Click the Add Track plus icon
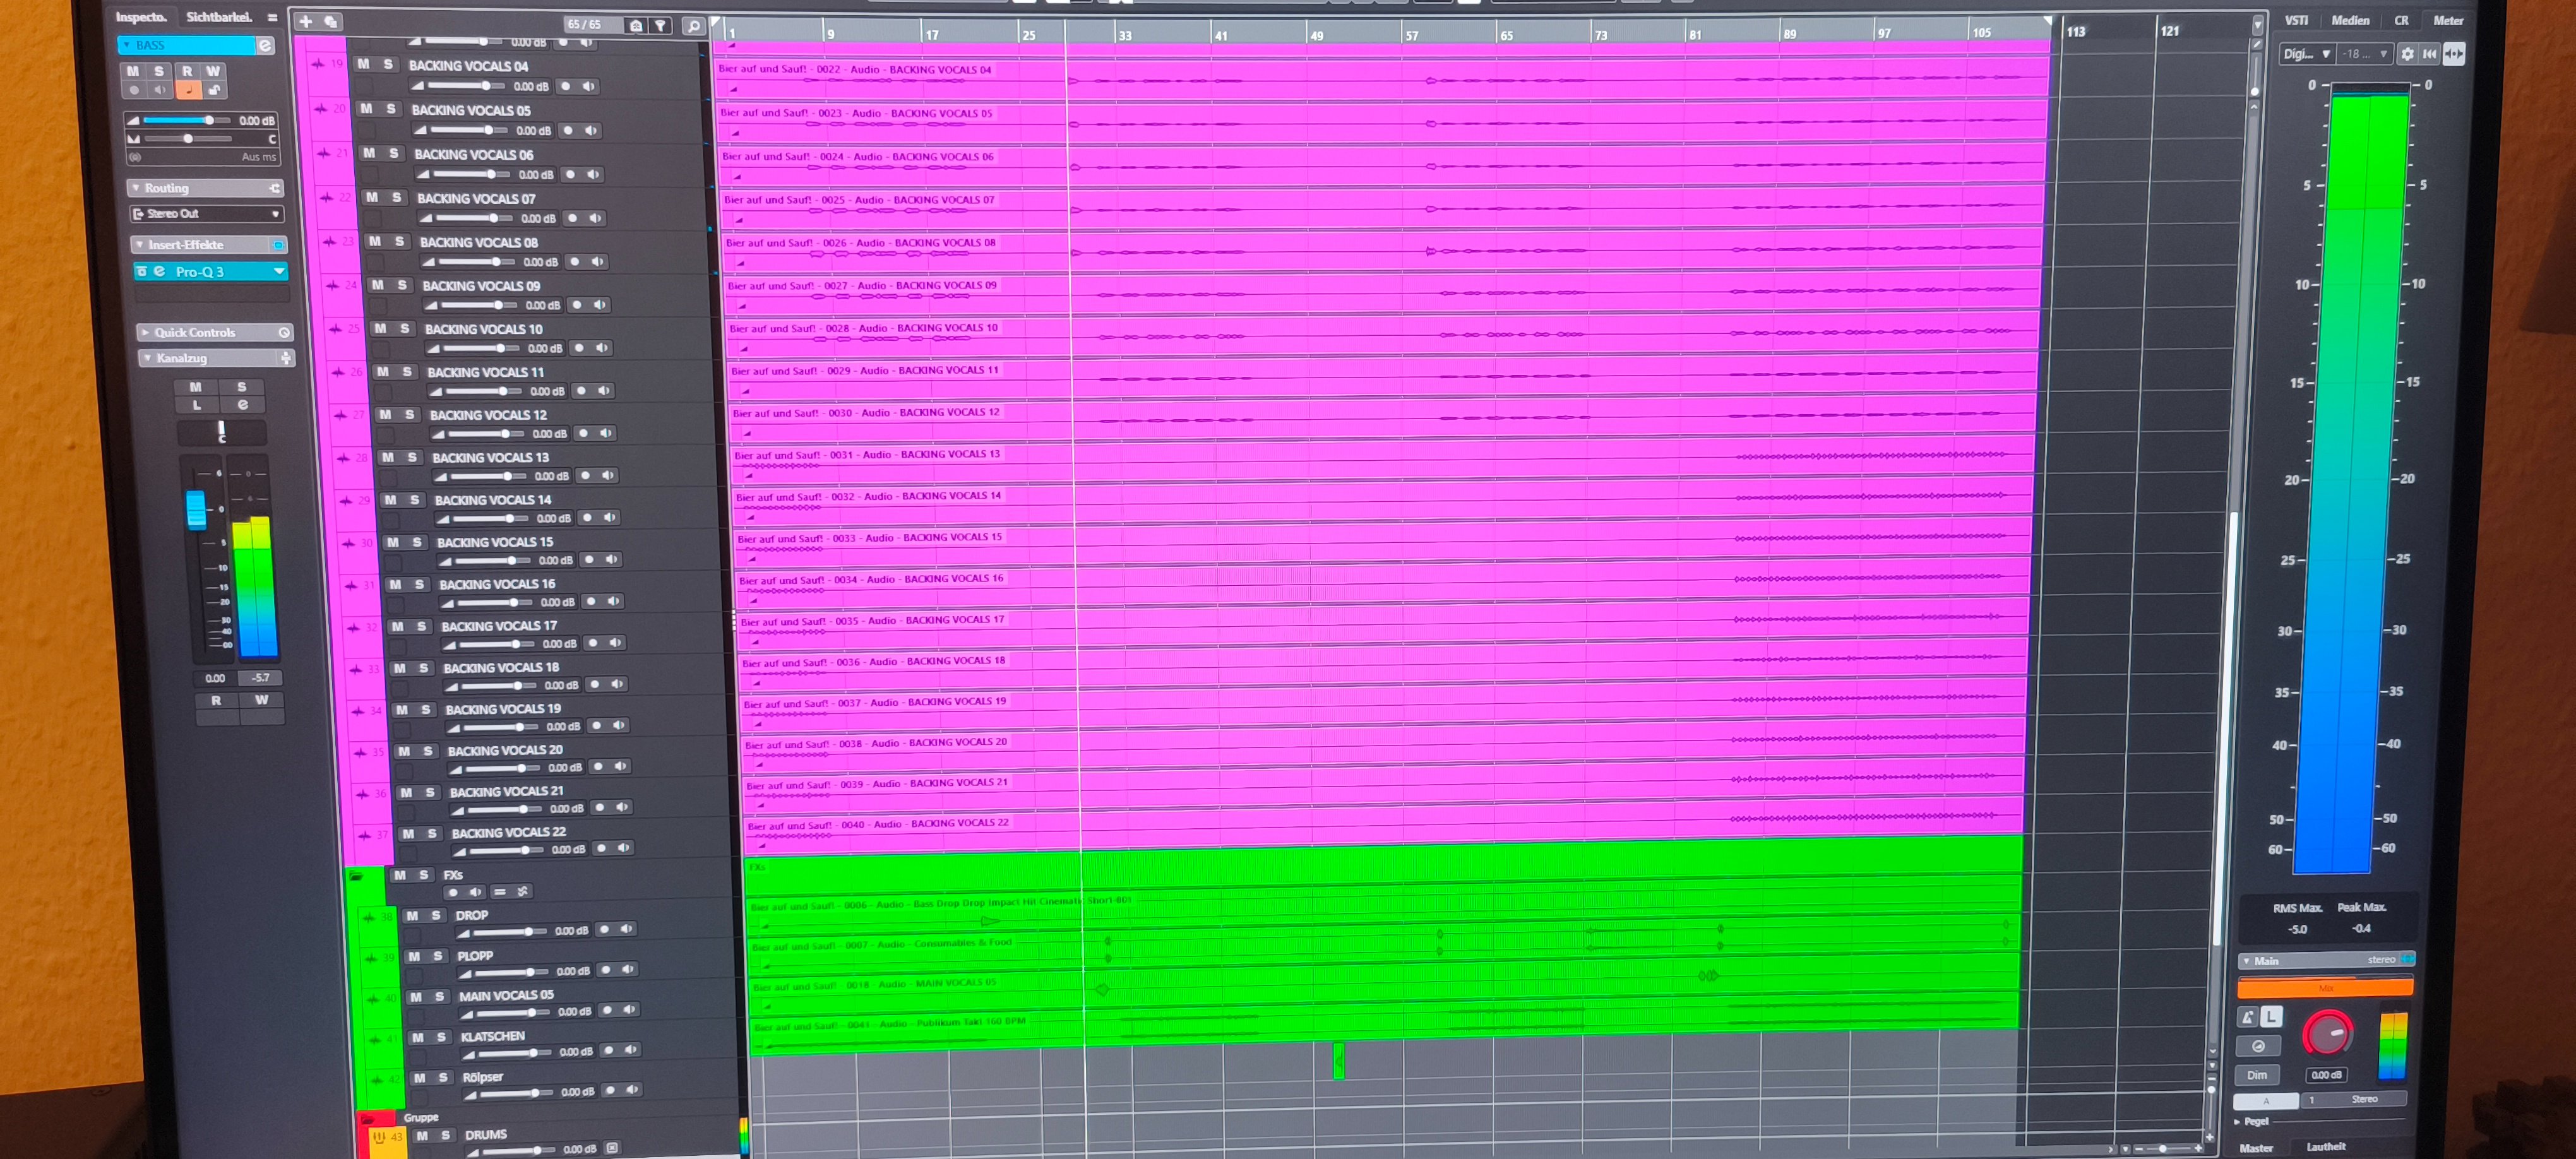The height and width of the screenshot is (1159, 2576). [x=306, y=21]
